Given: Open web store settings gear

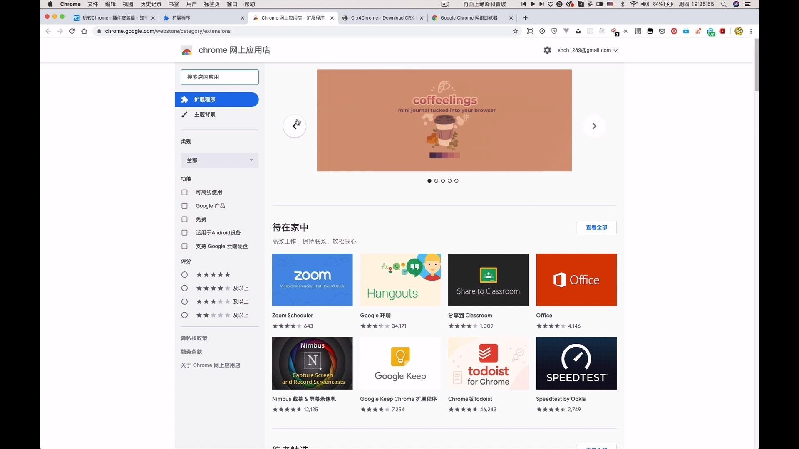Looking at the screenshot, I should click(x=547, y=50).
